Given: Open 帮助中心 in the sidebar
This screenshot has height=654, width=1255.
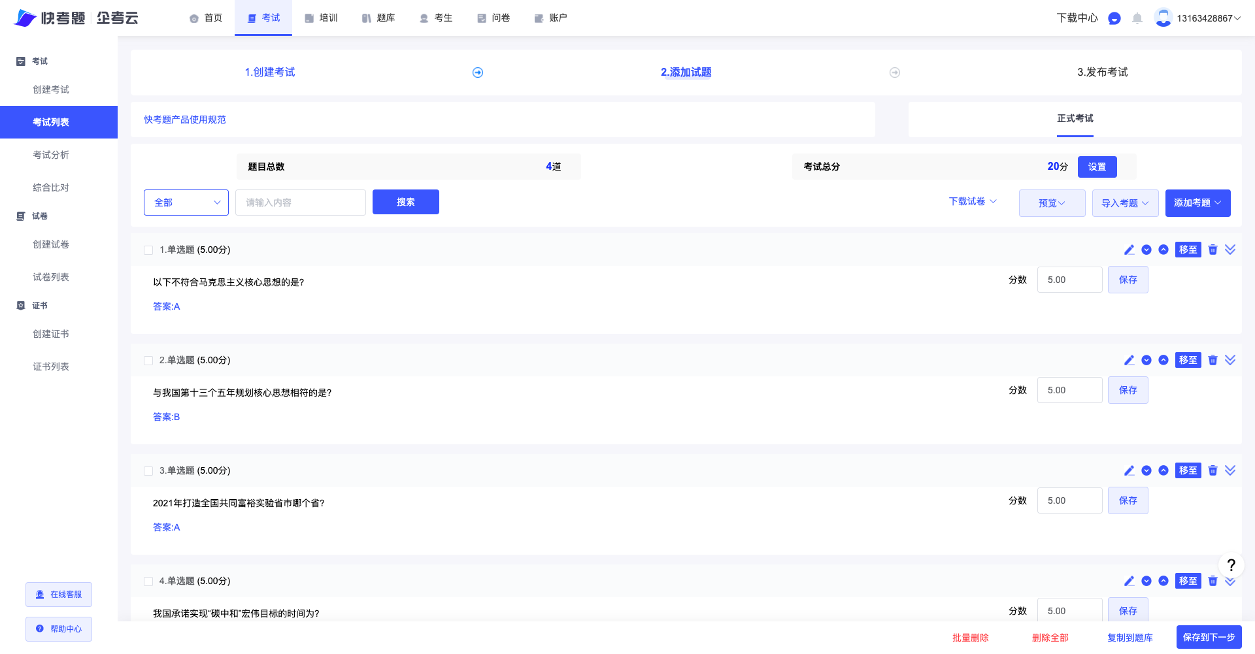Looking at the screenshot, I should coord(59,629).
